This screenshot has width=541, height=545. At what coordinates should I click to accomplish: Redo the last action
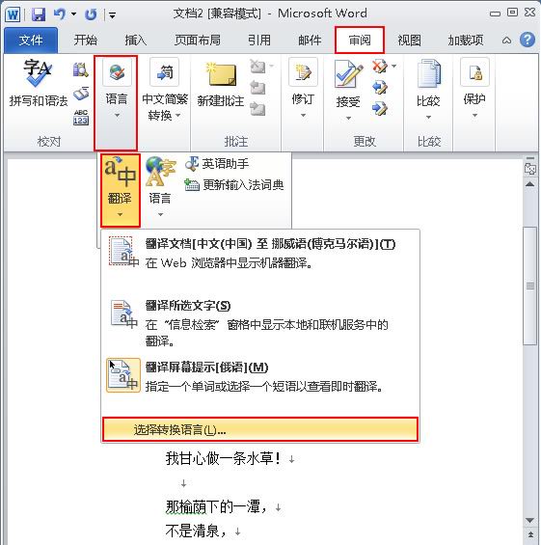click(x=91, y=14)
